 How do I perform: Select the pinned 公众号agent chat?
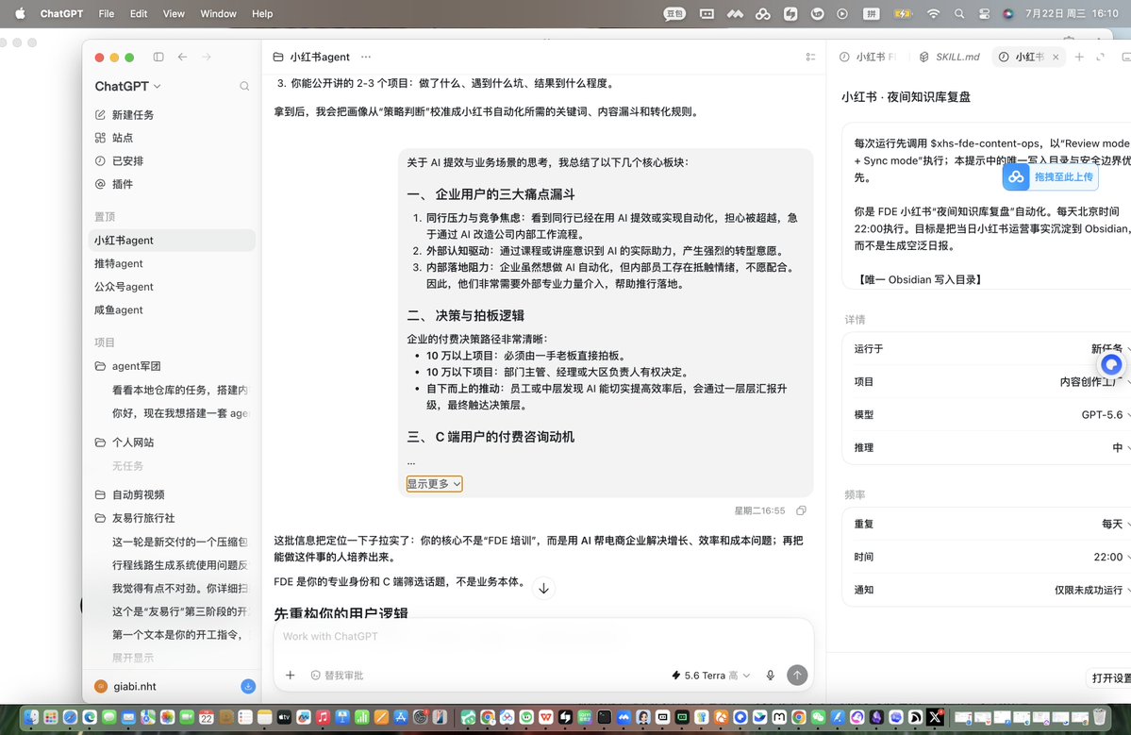172,286
